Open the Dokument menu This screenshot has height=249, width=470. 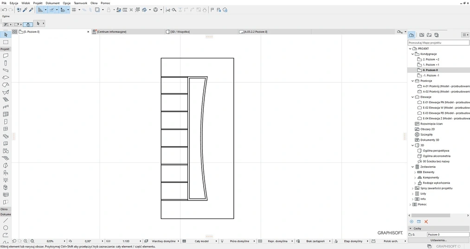coord(52,3)
